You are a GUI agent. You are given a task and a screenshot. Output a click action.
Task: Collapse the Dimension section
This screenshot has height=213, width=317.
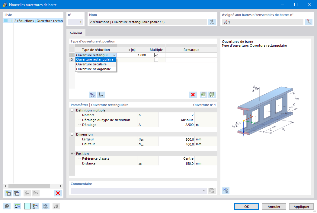72,134
